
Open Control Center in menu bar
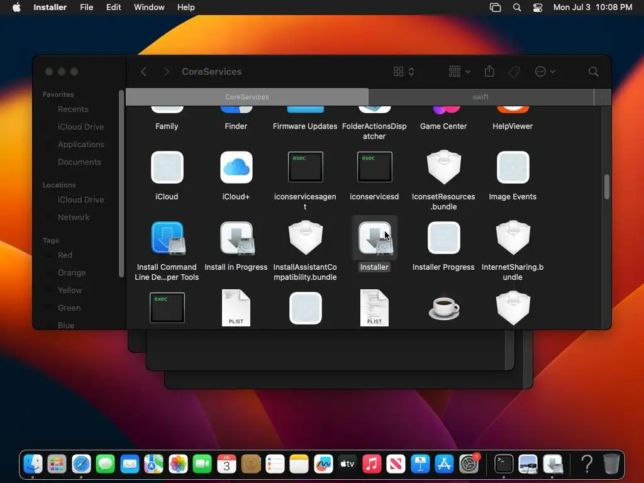(537, 8)
